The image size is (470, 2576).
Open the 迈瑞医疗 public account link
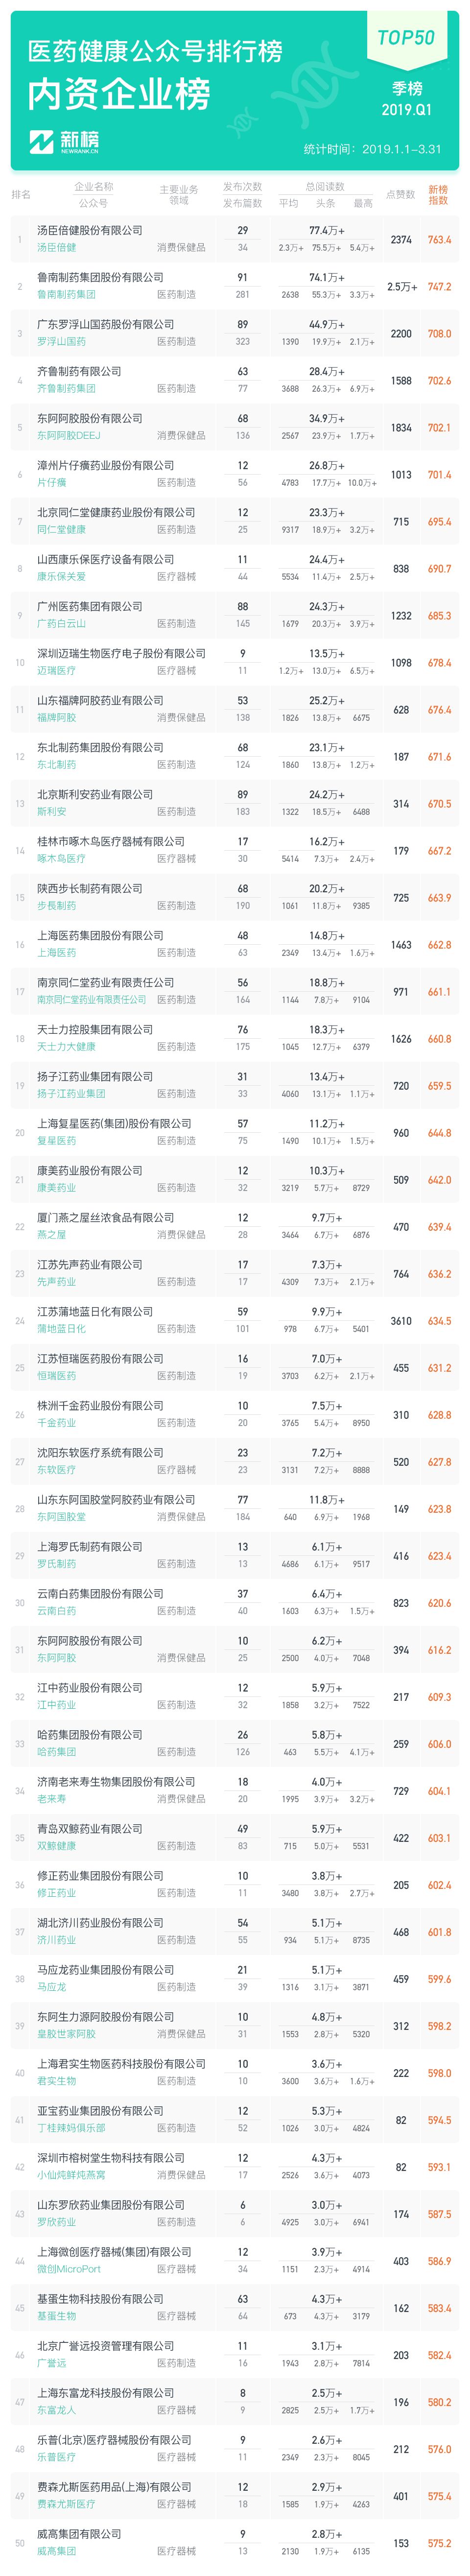(x=56, y=670)
